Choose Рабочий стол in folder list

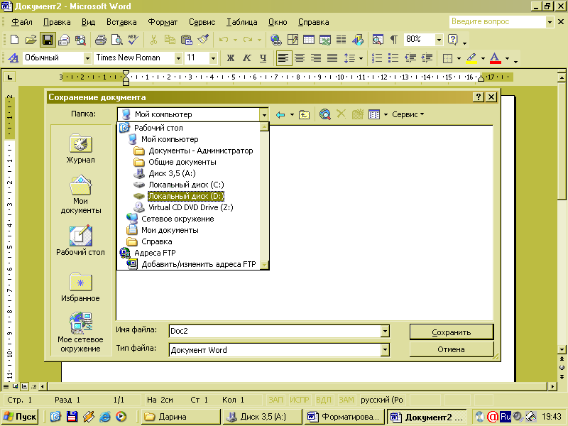tap(158, 128)
